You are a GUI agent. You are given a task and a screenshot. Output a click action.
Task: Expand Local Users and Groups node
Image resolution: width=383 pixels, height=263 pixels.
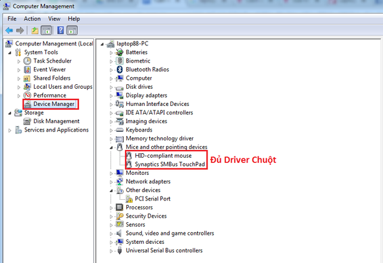(19, 87)
